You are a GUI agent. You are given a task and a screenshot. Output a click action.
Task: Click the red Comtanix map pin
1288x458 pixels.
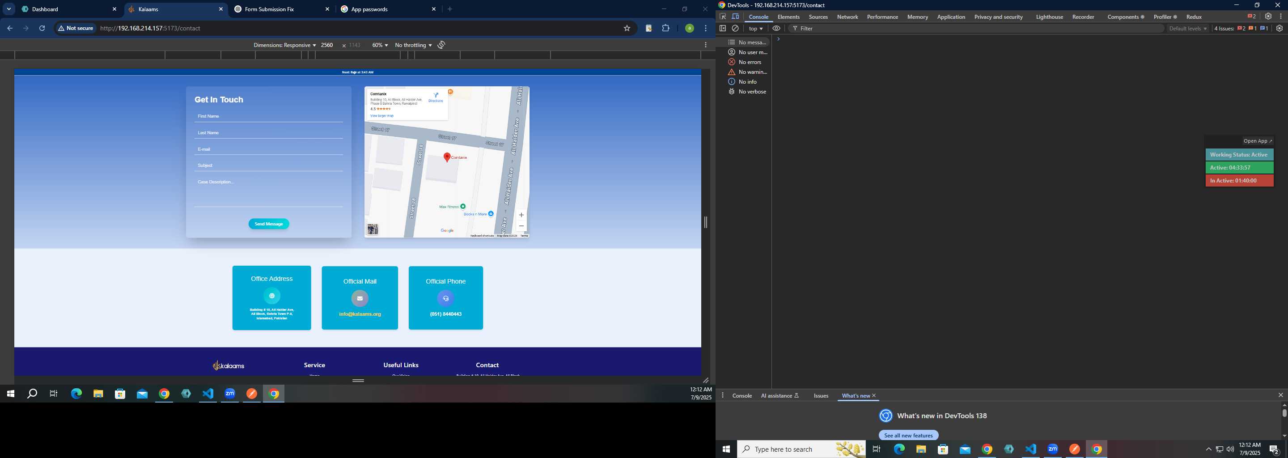(x=447, y=157)
